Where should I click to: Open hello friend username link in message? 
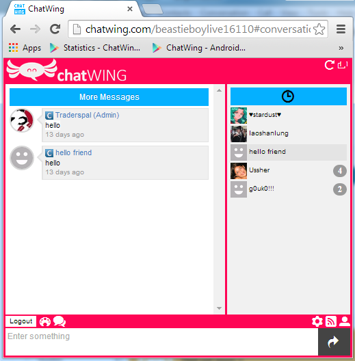[x=73, y=152]
